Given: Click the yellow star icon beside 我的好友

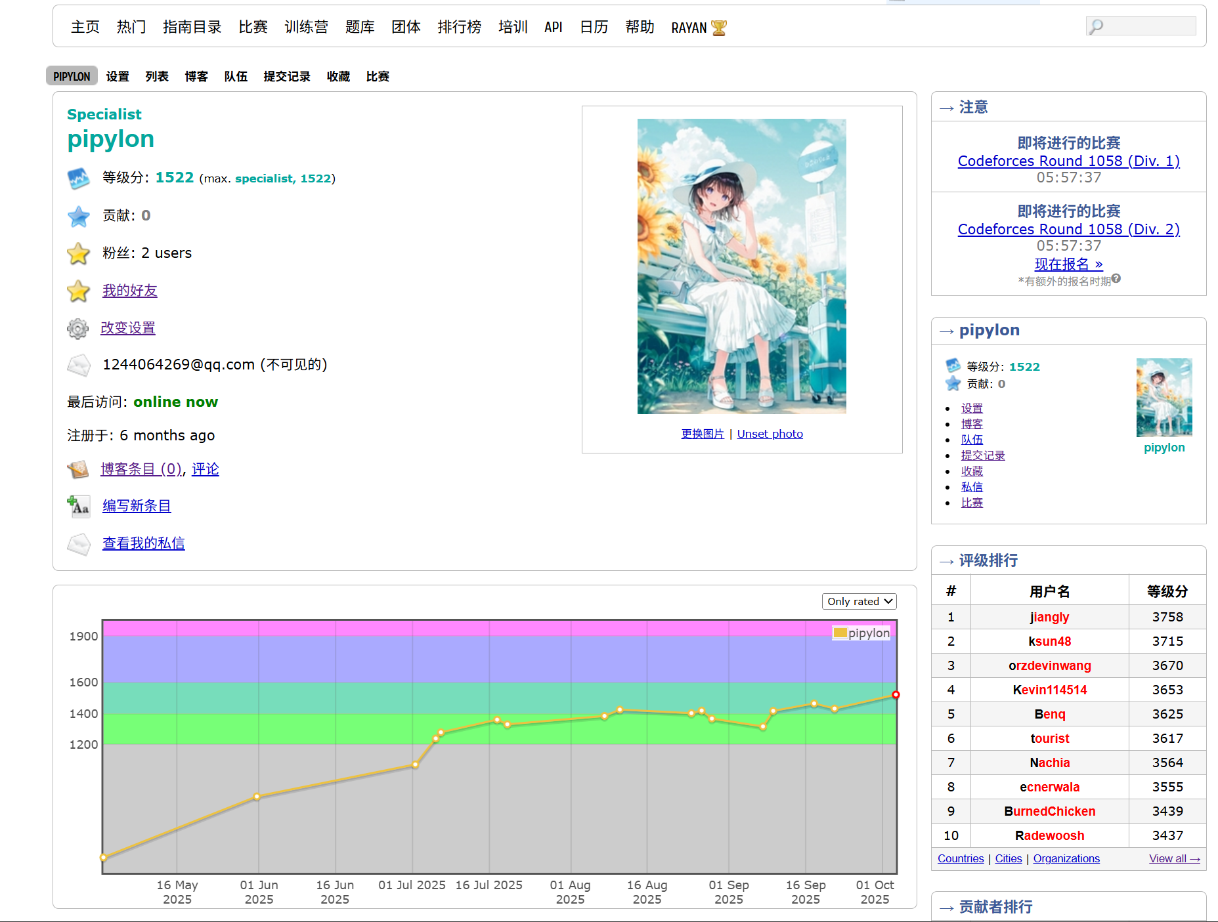Looking at the screenshot, I should [78, 291].
